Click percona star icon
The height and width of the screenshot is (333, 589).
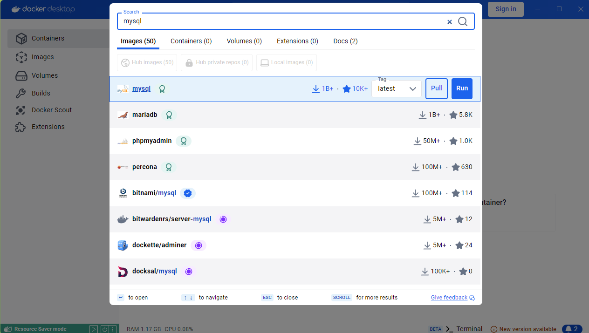click(456, 167)
